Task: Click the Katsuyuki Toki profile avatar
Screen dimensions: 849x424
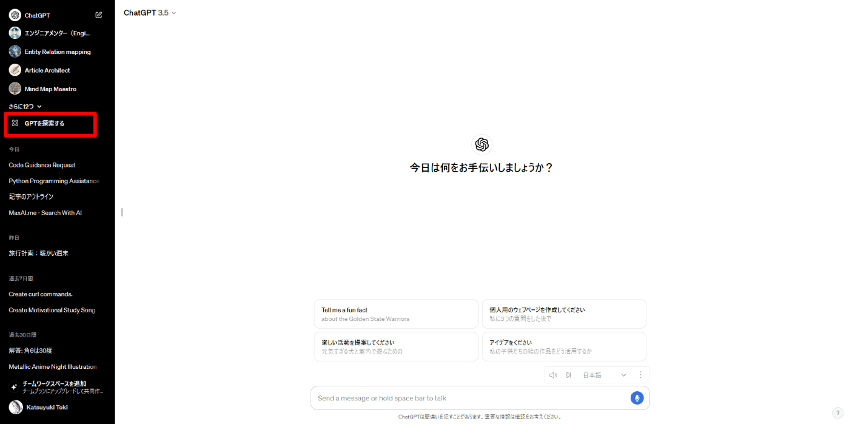Action: coord(15,408)
